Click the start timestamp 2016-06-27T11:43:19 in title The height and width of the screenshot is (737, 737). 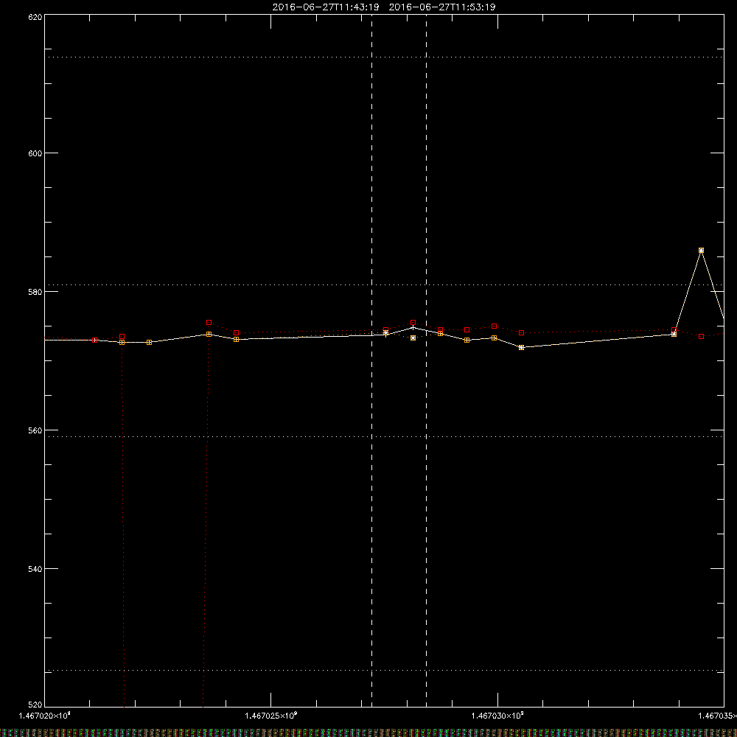click(326, 7)
